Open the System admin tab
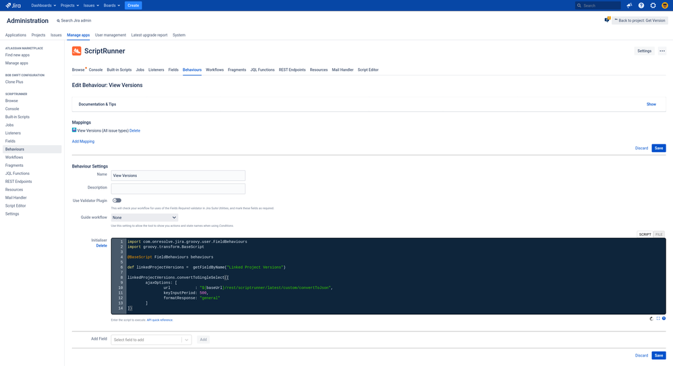The width and height of the screenshot is (673, 366). (179, 35)
